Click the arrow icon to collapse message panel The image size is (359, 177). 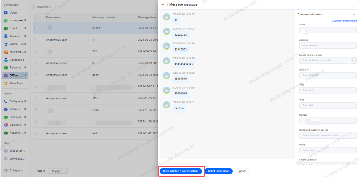pos(163,5)
